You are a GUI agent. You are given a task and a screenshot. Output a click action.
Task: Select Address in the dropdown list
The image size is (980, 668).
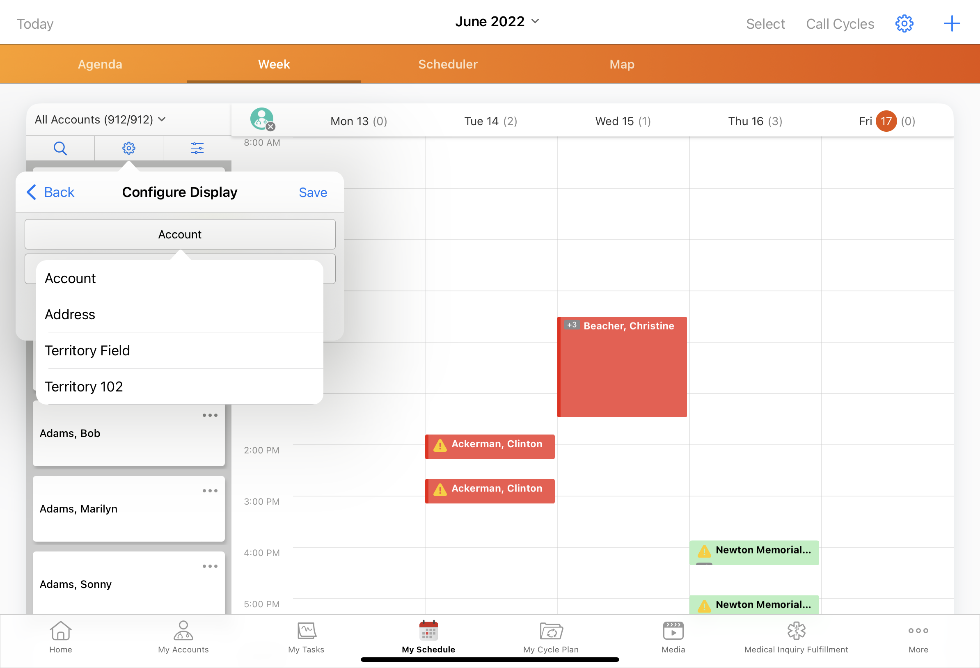click(x=70, y=315)
